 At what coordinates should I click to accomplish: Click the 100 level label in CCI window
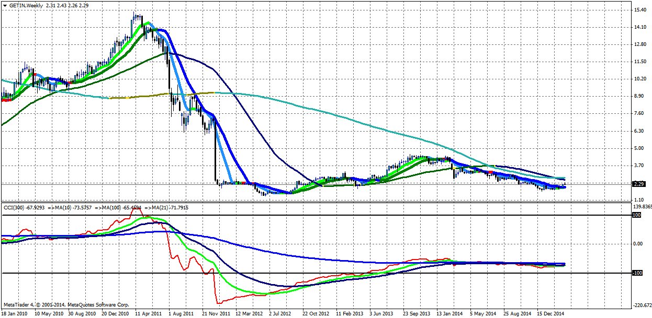coord(636,215)
